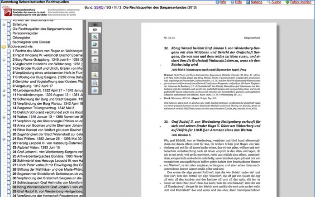Open the Katalog link
The image size is (315, 197).
(257, 2)
